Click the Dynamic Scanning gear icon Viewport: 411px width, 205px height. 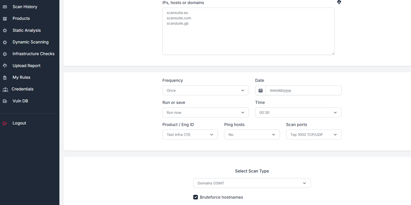[5, 42]
